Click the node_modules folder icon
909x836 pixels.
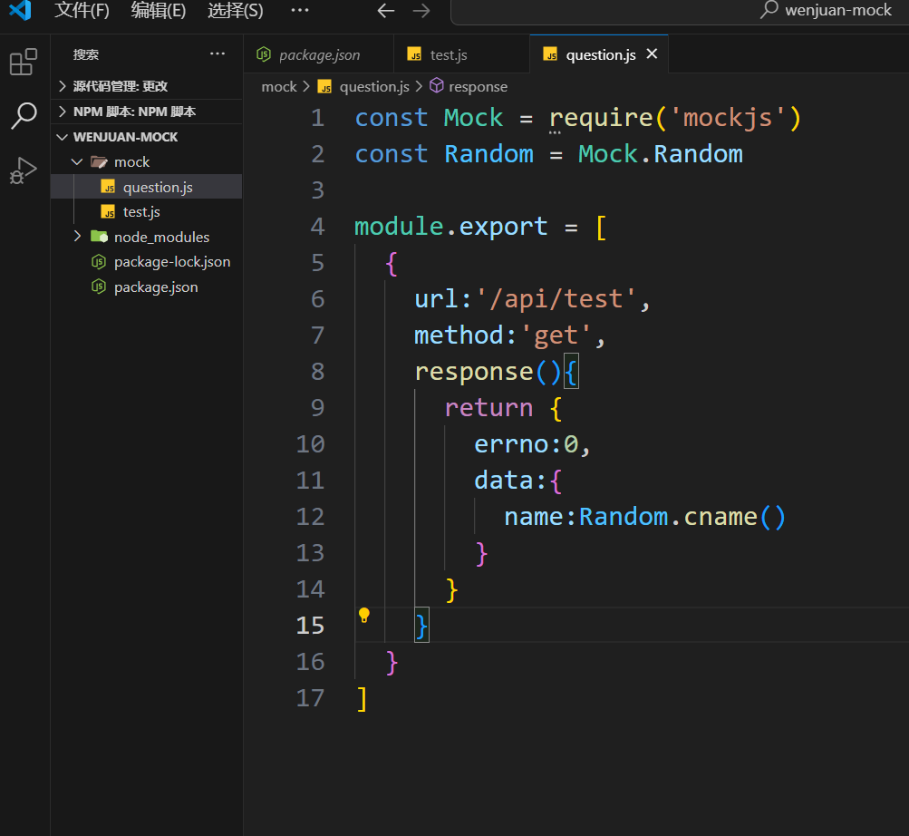coord(99,237)
